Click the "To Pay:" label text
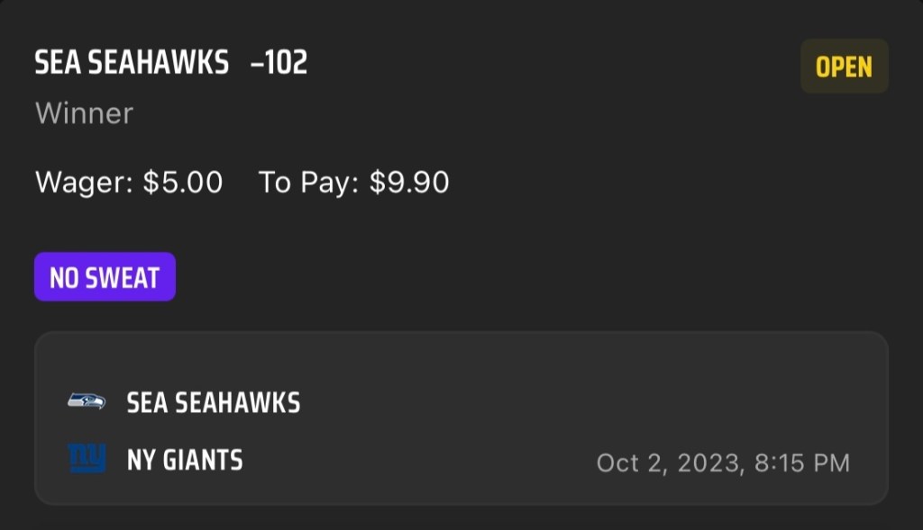Viewport: 923px width, 530px height. coord(309,183)
